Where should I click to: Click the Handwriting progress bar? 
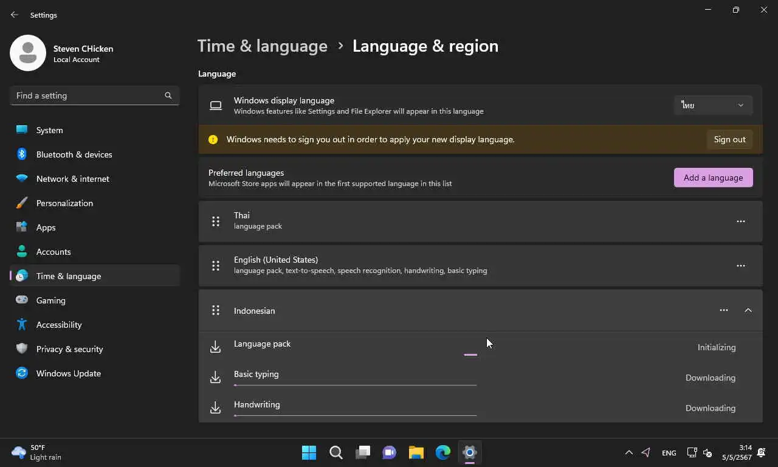(355, 415)
